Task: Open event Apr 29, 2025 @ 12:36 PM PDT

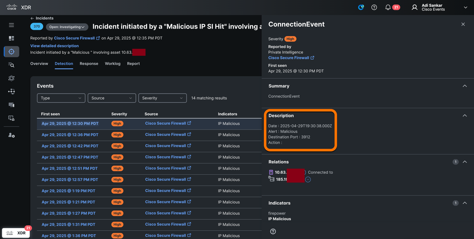Action: coord(70,135)
